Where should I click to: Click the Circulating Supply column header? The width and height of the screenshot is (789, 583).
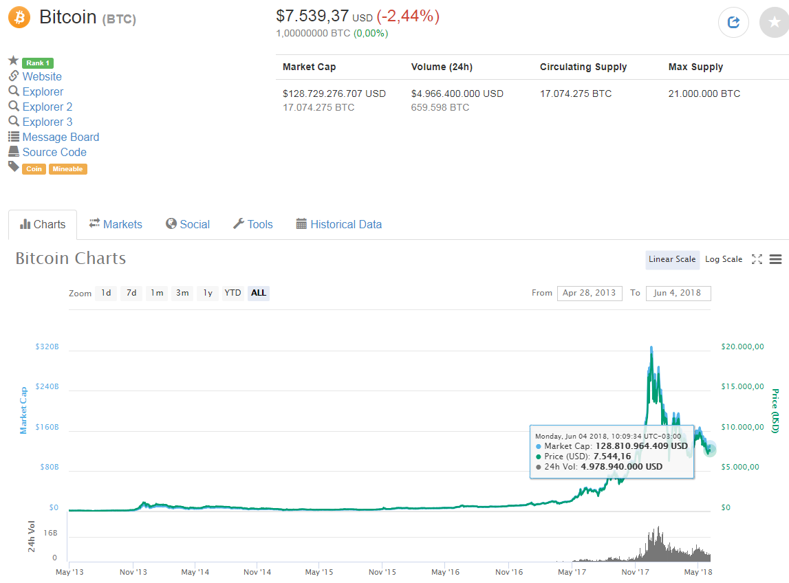coord(583,67)
